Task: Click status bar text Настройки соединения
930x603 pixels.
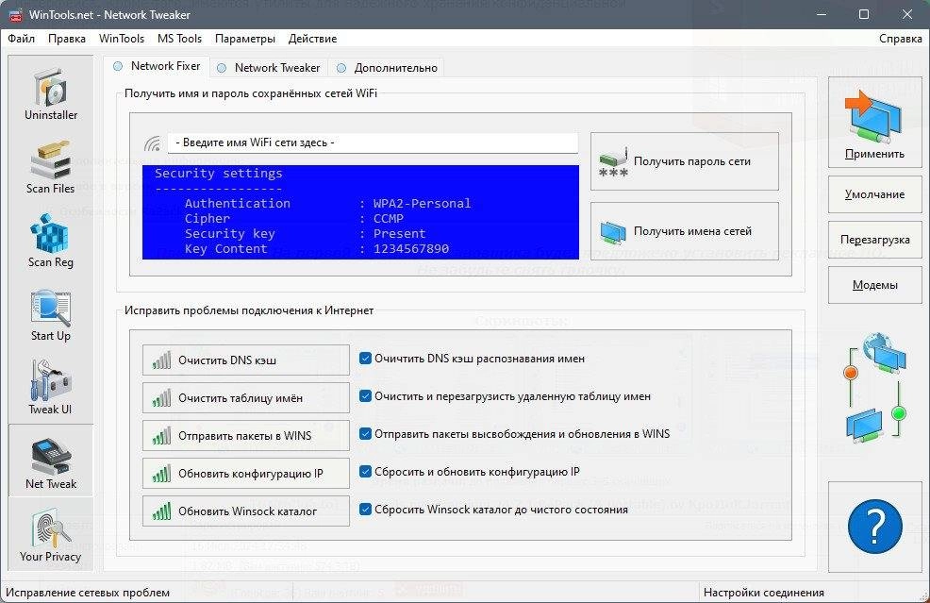Action: (x=764, y=593)
